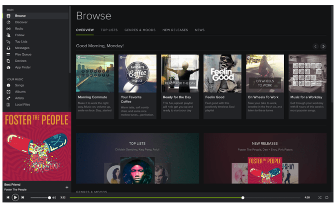Viewport: 336px width, 206px height.
Task: Click the elapsed time 3:22
Action: (x=63, y=198)
